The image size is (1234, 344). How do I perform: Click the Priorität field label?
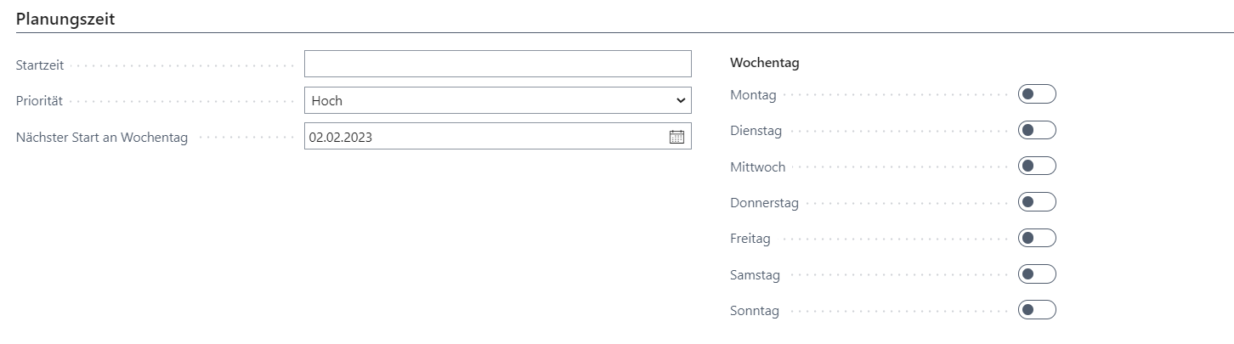[40, 101]
